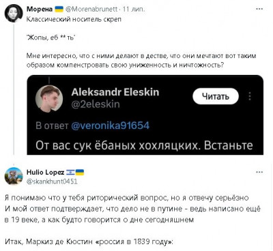Click Aleksandr Eleskin's profile photo
This screenshot has height=251, width=273.
[x=49, y=98]
